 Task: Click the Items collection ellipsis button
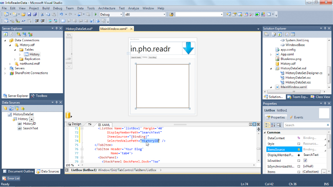[x=324, y=172]
